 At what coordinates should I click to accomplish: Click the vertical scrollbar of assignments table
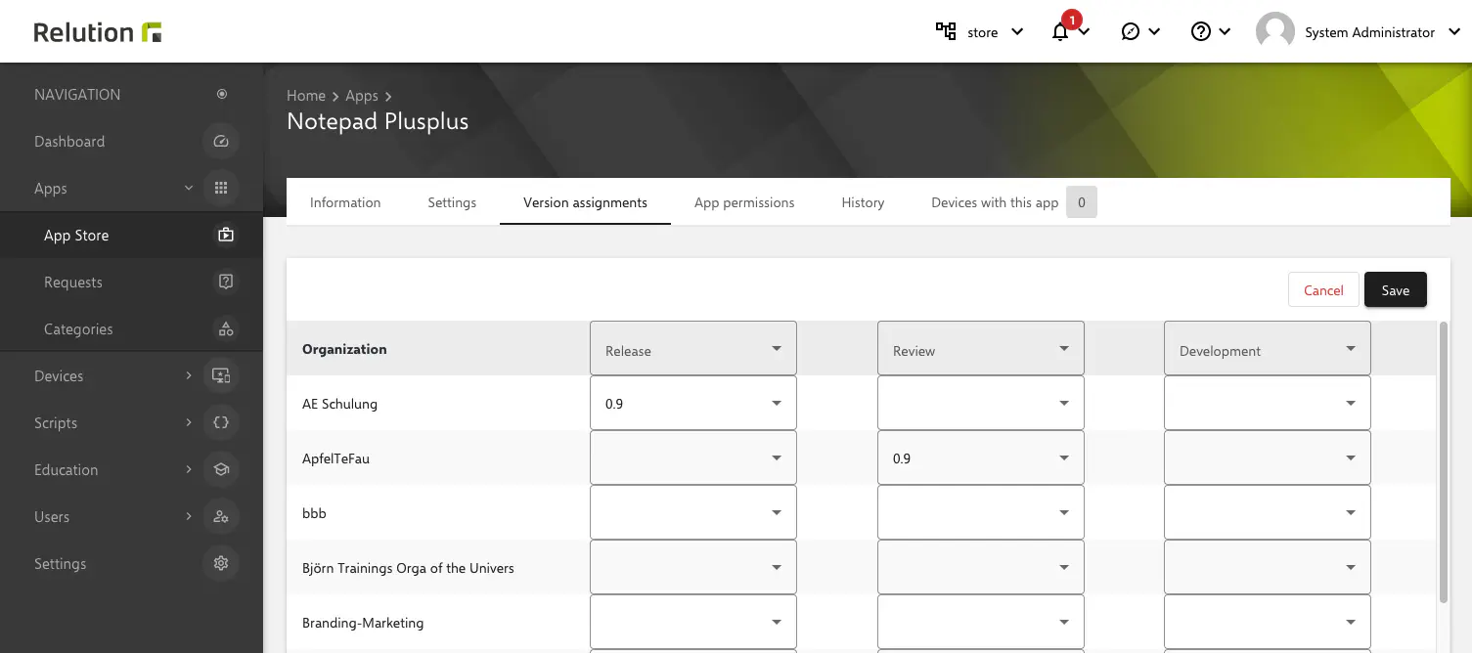point(1443,459)
